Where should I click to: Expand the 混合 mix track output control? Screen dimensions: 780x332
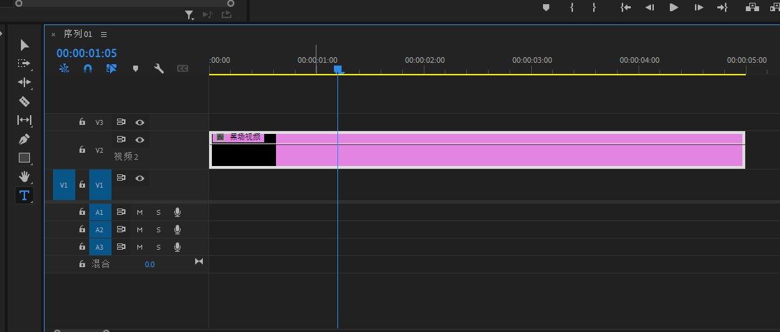point(199,262)
